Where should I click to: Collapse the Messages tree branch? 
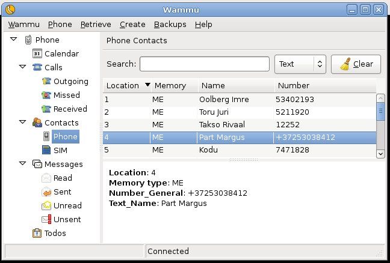coord(22,164)
